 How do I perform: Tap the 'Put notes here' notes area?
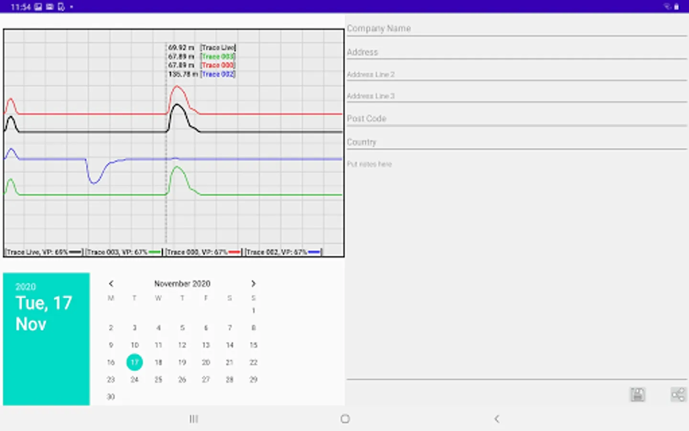tap(517, 269)
